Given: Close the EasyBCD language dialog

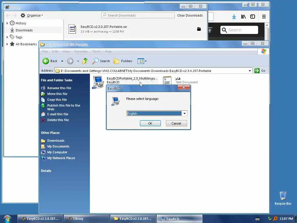Looking at the screenshot, I should (184, 87).
